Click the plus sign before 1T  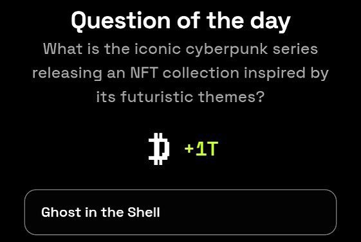[189, 149]
